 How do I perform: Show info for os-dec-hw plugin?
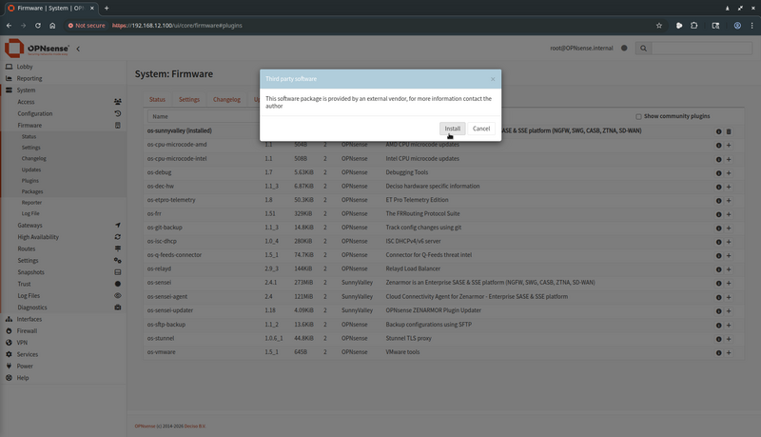tap(719, 187)
